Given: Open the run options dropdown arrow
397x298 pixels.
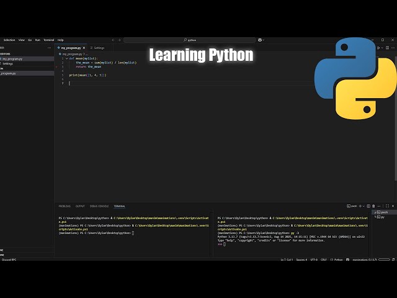Looking at the screenshot, I should pos(382,48).
